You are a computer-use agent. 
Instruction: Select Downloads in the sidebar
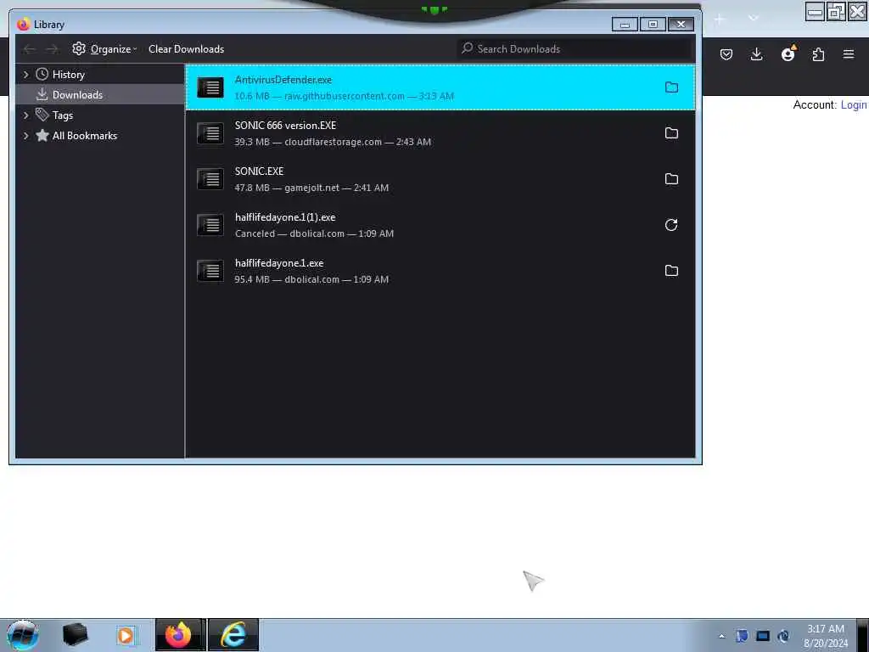pyautogui.click(x=77, y=95)
